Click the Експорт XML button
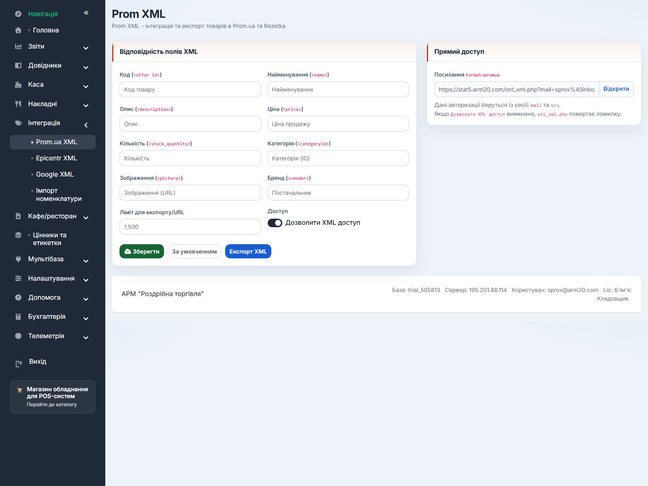Viewport: 648px width, 486px height. (x=248, y=252)
